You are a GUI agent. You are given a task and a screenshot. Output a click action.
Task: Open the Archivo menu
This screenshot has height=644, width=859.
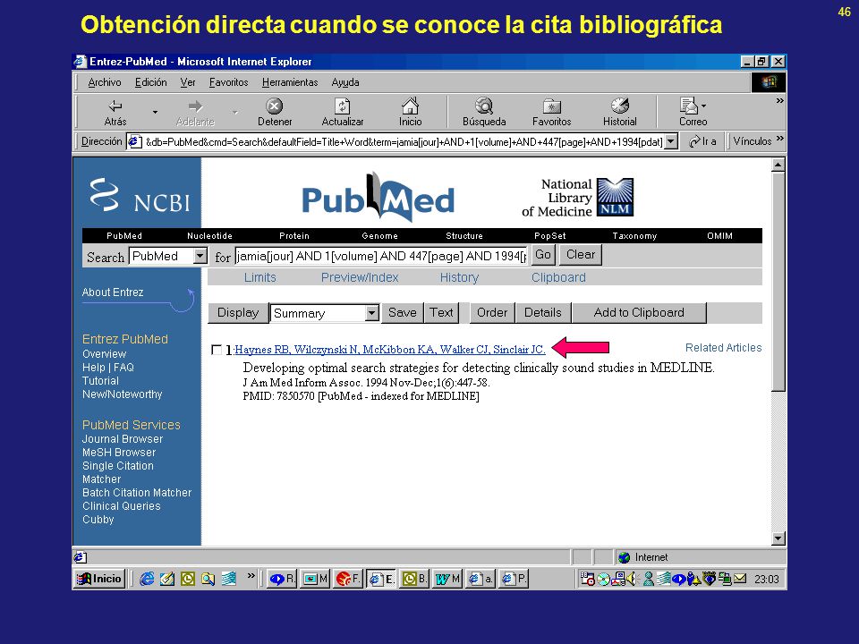(105, 82)
